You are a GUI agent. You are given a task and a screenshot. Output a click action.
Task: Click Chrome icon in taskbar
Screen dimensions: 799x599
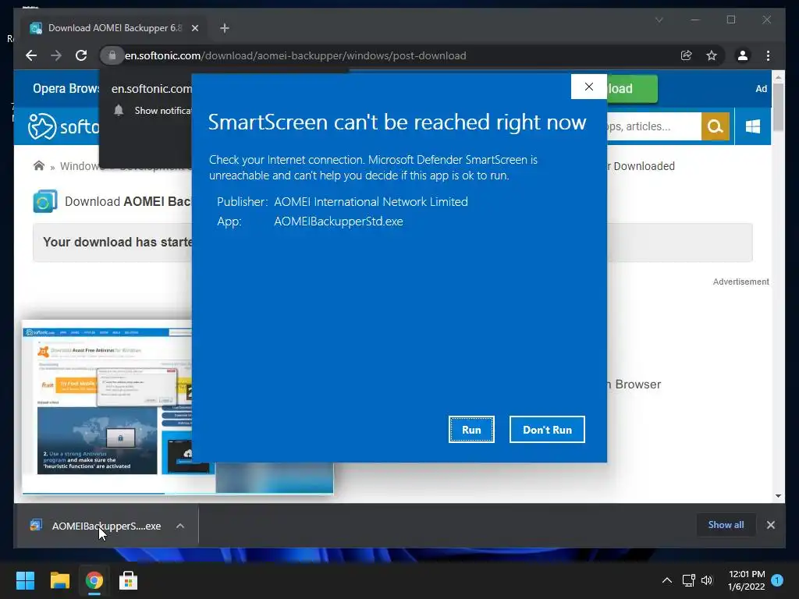(94, 580)
